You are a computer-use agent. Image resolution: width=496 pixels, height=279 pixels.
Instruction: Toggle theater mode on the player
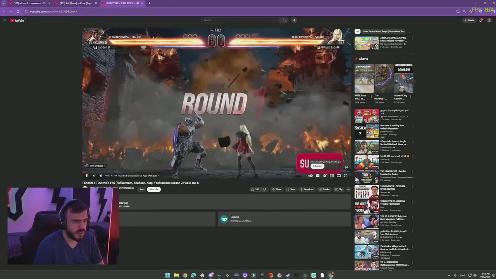pos(339,176)
